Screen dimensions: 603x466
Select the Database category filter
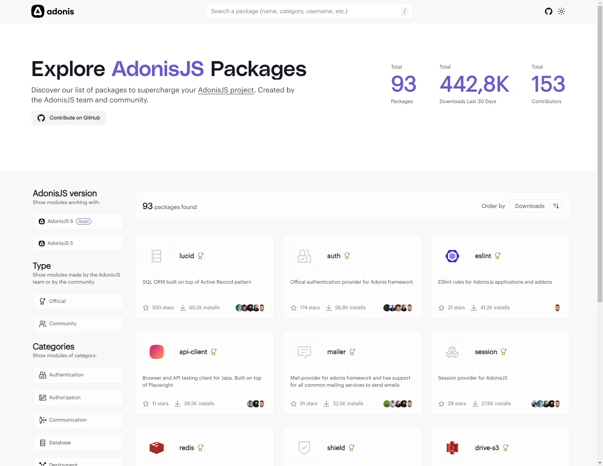(78, 443)
